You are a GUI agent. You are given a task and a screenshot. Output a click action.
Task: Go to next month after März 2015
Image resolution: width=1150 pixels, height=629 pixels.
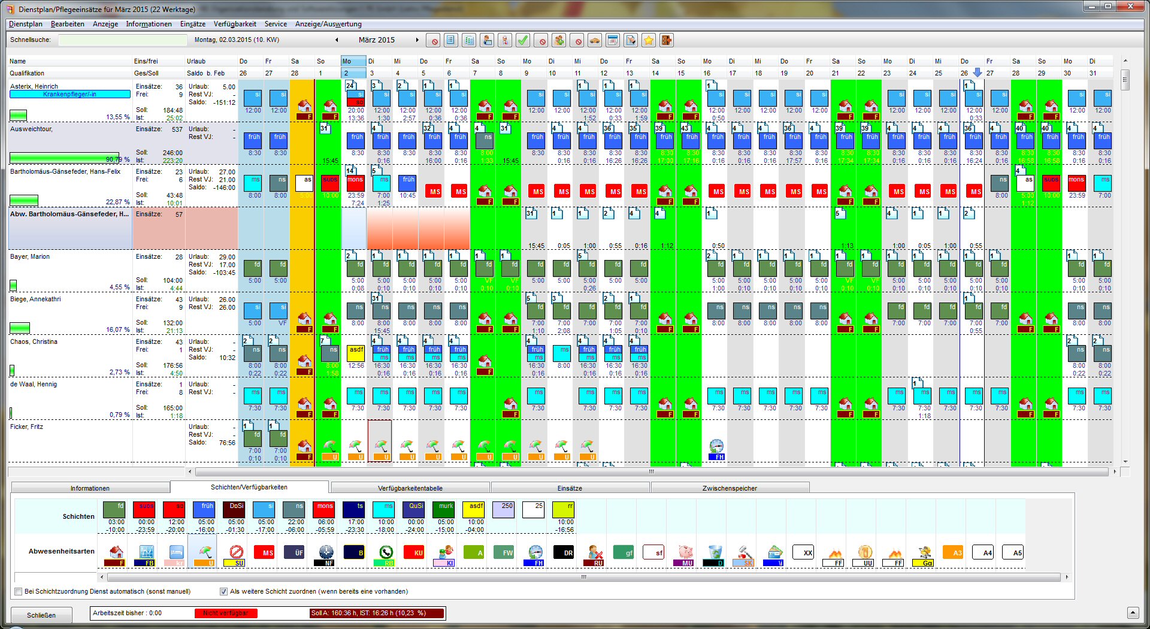point(417,40)
